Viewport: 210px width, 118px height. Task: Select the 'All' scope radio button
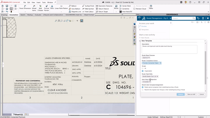pos(143,68)
